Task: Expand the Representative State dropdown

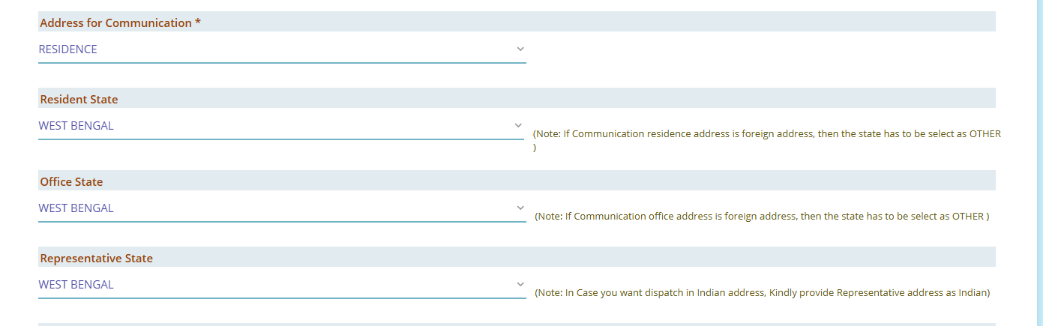Action: tap(282, 285)
